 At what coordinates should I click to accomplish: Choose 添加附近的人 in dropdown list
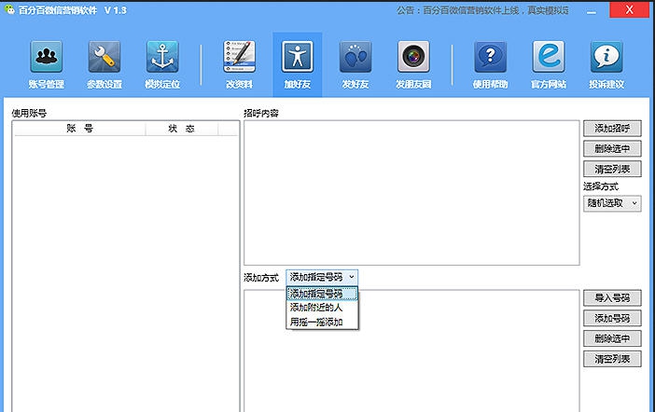tap(322, 308)
